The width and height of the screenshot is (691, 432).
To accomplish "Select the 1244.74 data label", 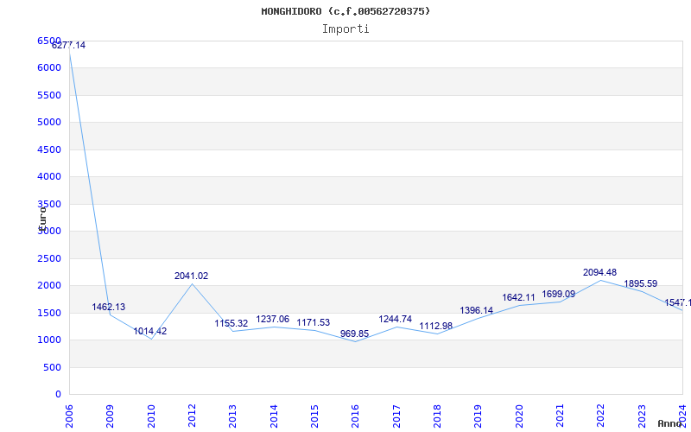I will [396, 319].
